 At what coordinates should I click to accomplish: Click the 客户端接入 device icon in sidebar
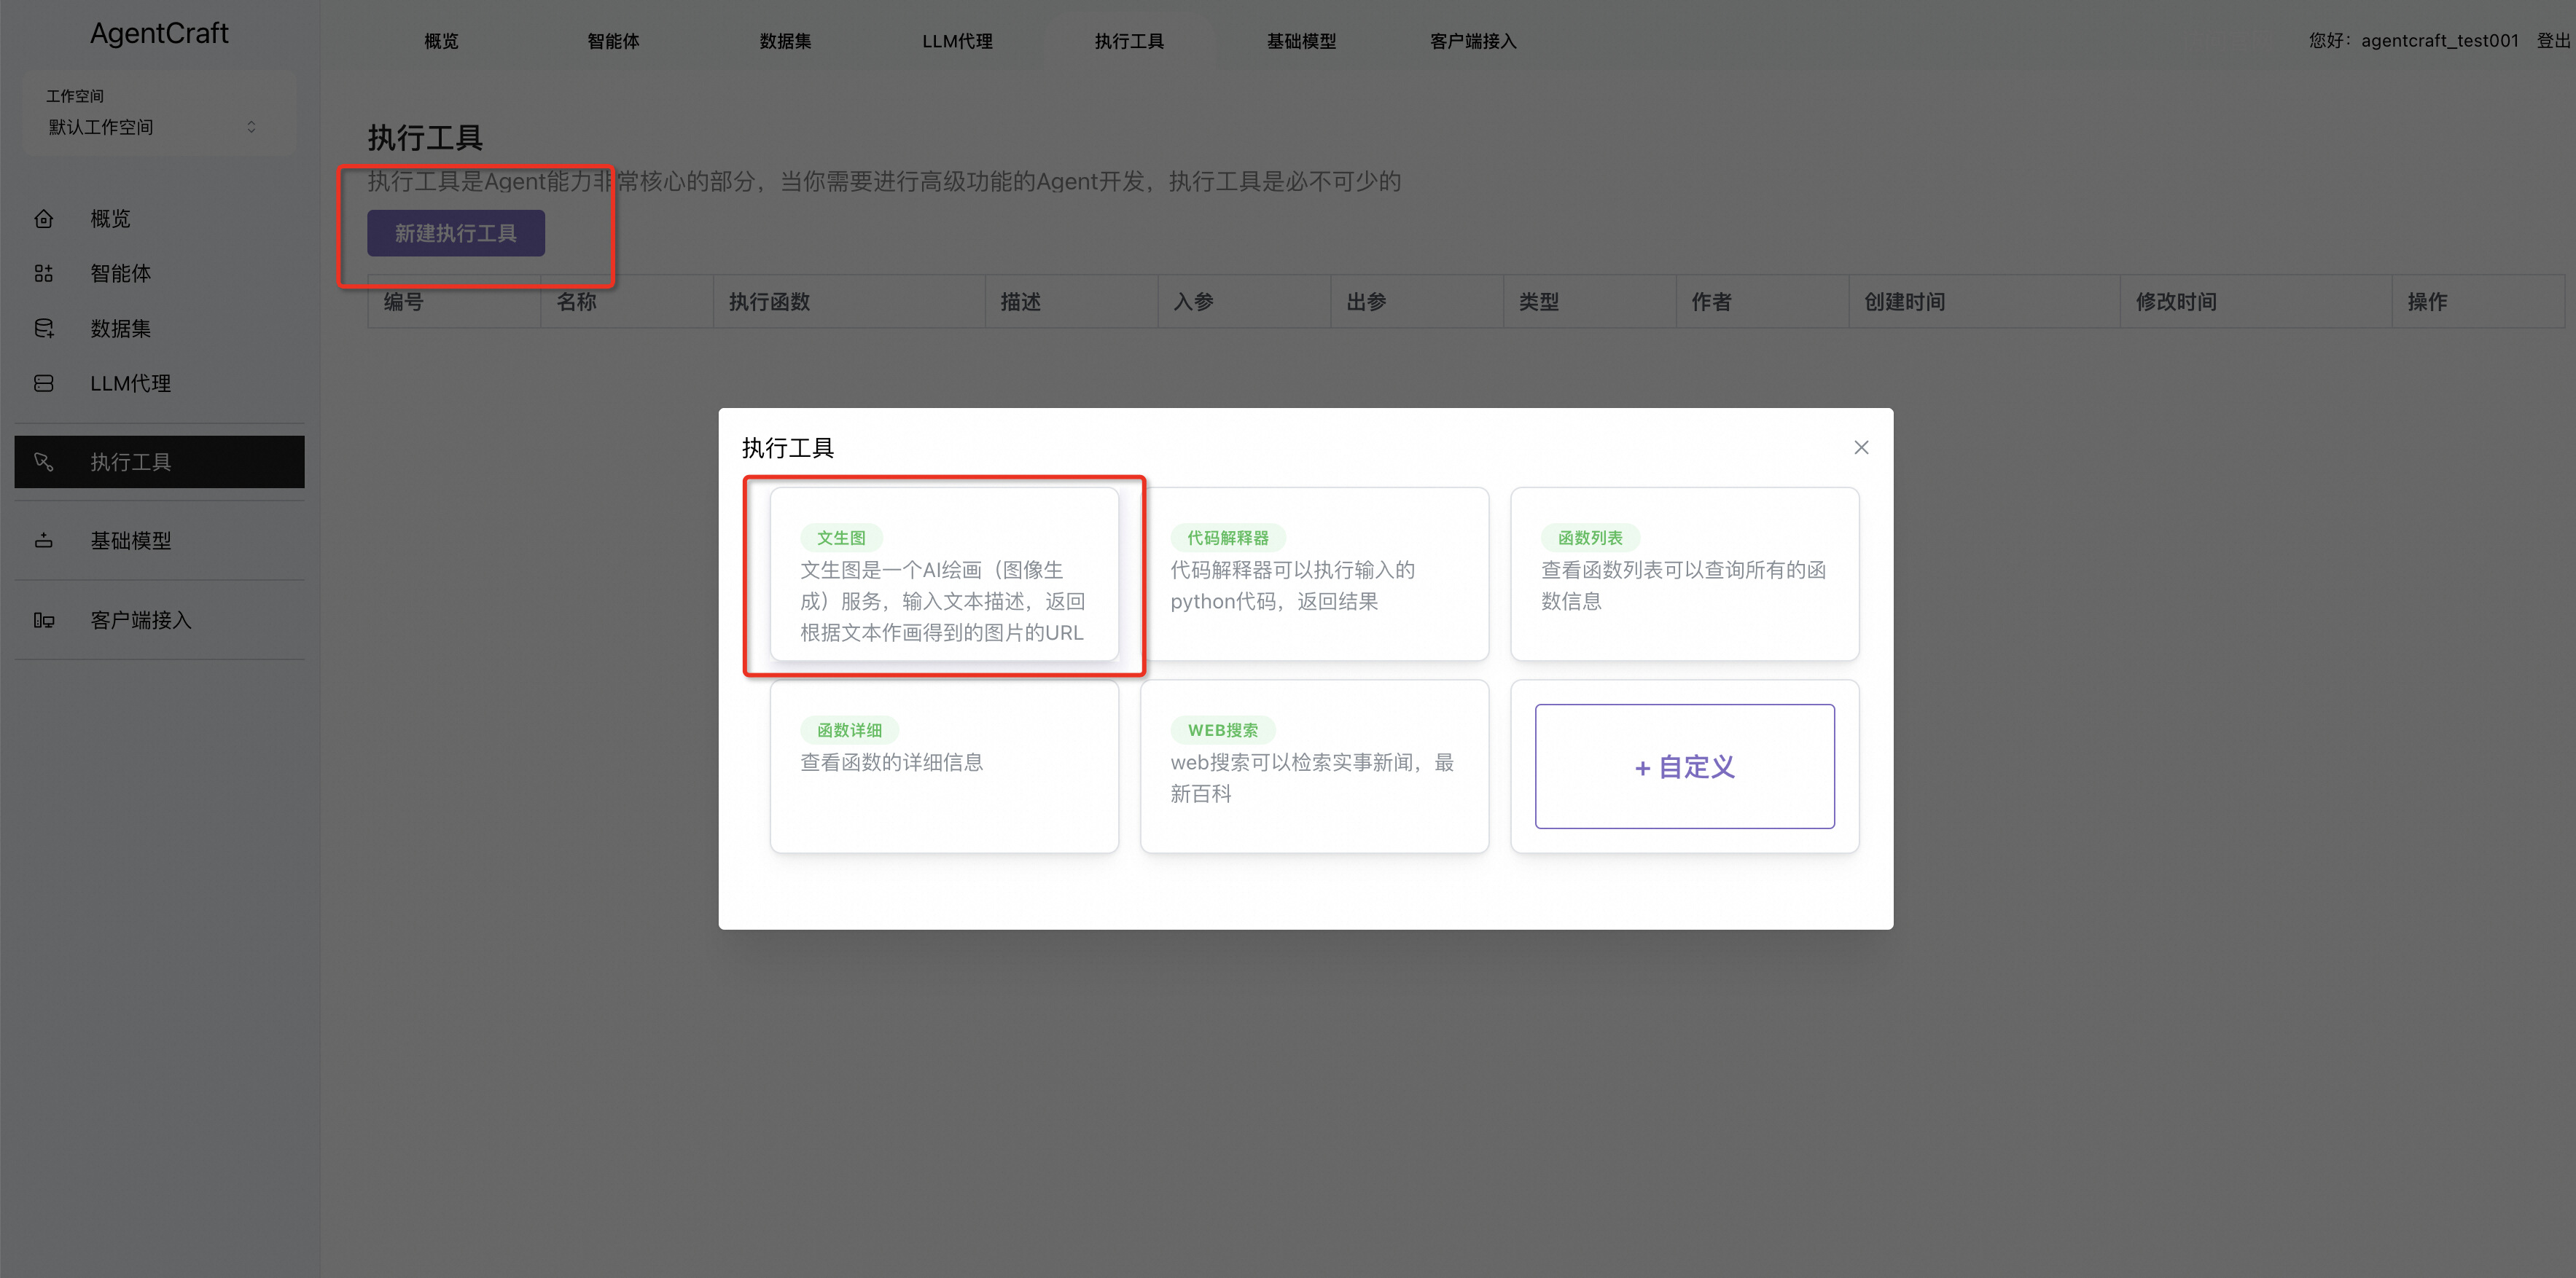(43, 621)
